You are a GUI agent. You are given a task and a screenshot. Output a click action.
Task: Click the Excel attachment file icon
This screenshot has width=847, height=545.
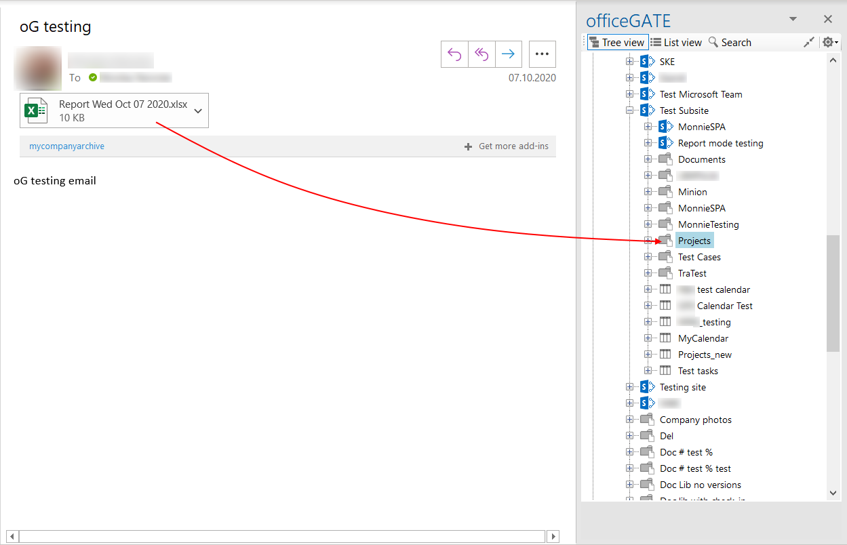point(35,110)
